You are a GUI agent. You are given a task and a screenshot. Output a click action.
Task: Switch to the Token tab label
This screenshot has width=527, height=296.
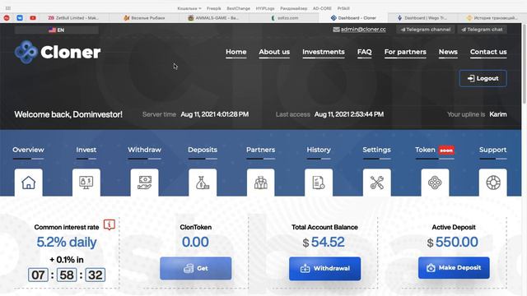(x=425, y=150)
